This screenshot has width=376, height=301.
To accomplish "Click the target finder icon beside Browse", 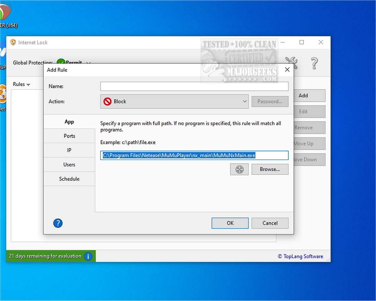I will pyautogui.click(x=239, y=169).
